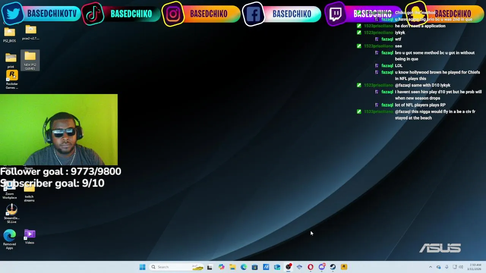486x273 pixels.
Task: Click the 'Follower goal : 9773/9800' text
Action: pyautogui.click(x=60, y=172)
